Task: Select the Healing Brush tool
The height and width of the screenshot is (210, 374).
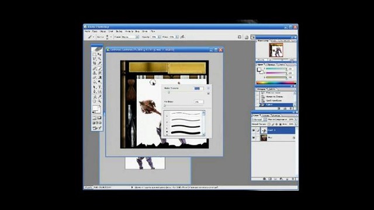Action: (95, 69)
